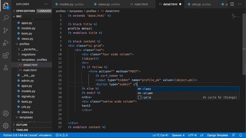Click line number 25 in the gutter
This screenshot has height=138, width=246.
click(60, 118)
